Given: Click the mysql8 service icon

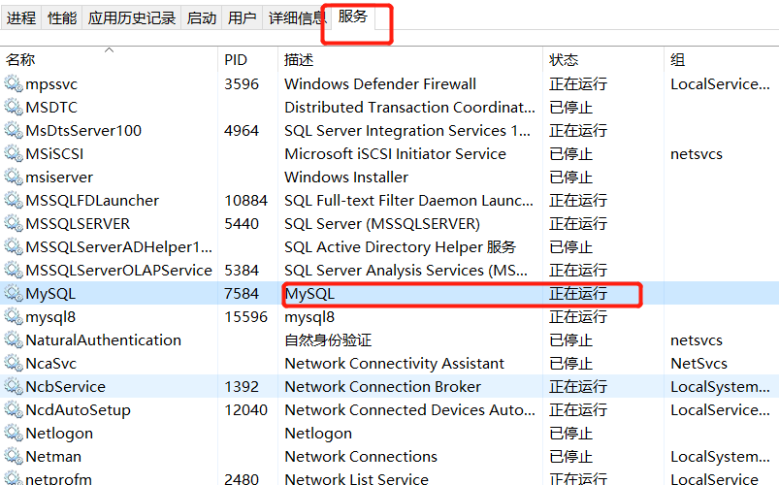Looking at the screenshot, I should 14,316.
